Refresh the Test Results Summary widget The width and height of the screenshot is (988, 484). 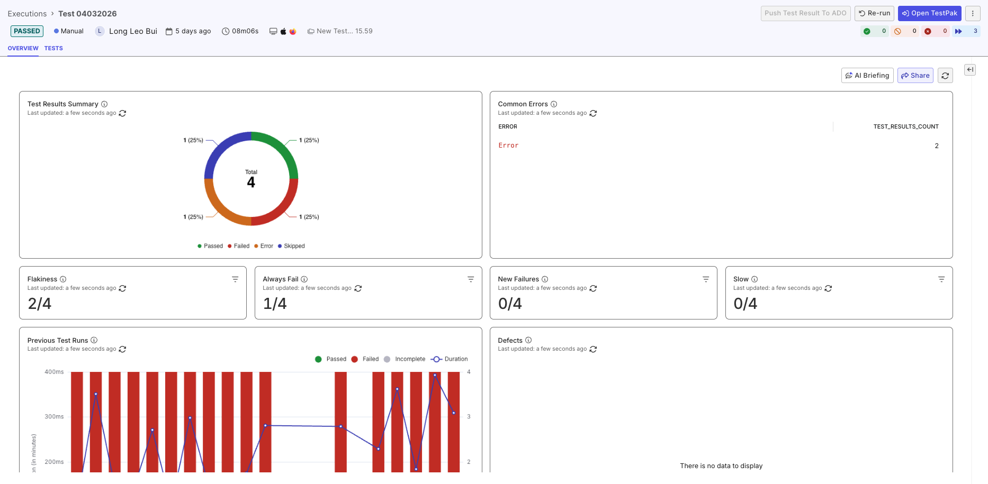pos(122,113)
